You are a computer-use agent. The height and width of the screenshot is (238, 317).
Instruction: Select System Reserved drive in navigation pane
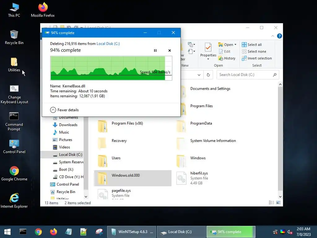68,162
